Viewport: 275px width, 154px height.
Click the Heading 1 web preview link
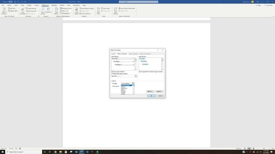pyautogui.click(x=142, y=59)
